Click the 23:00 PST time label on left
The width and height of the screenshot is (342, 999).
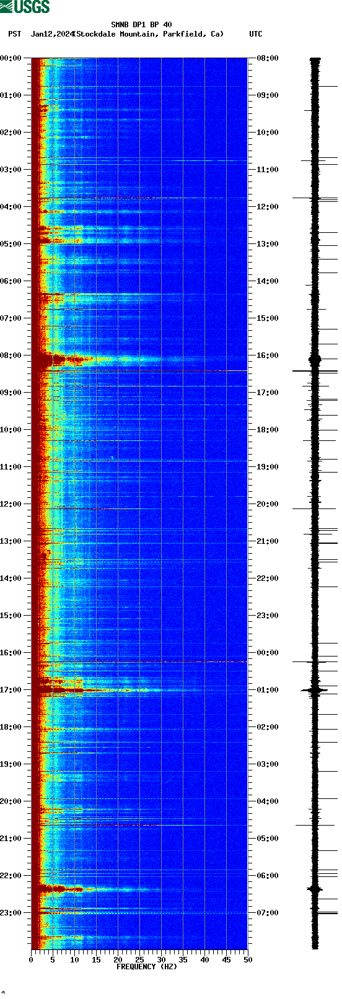(11, 913)
